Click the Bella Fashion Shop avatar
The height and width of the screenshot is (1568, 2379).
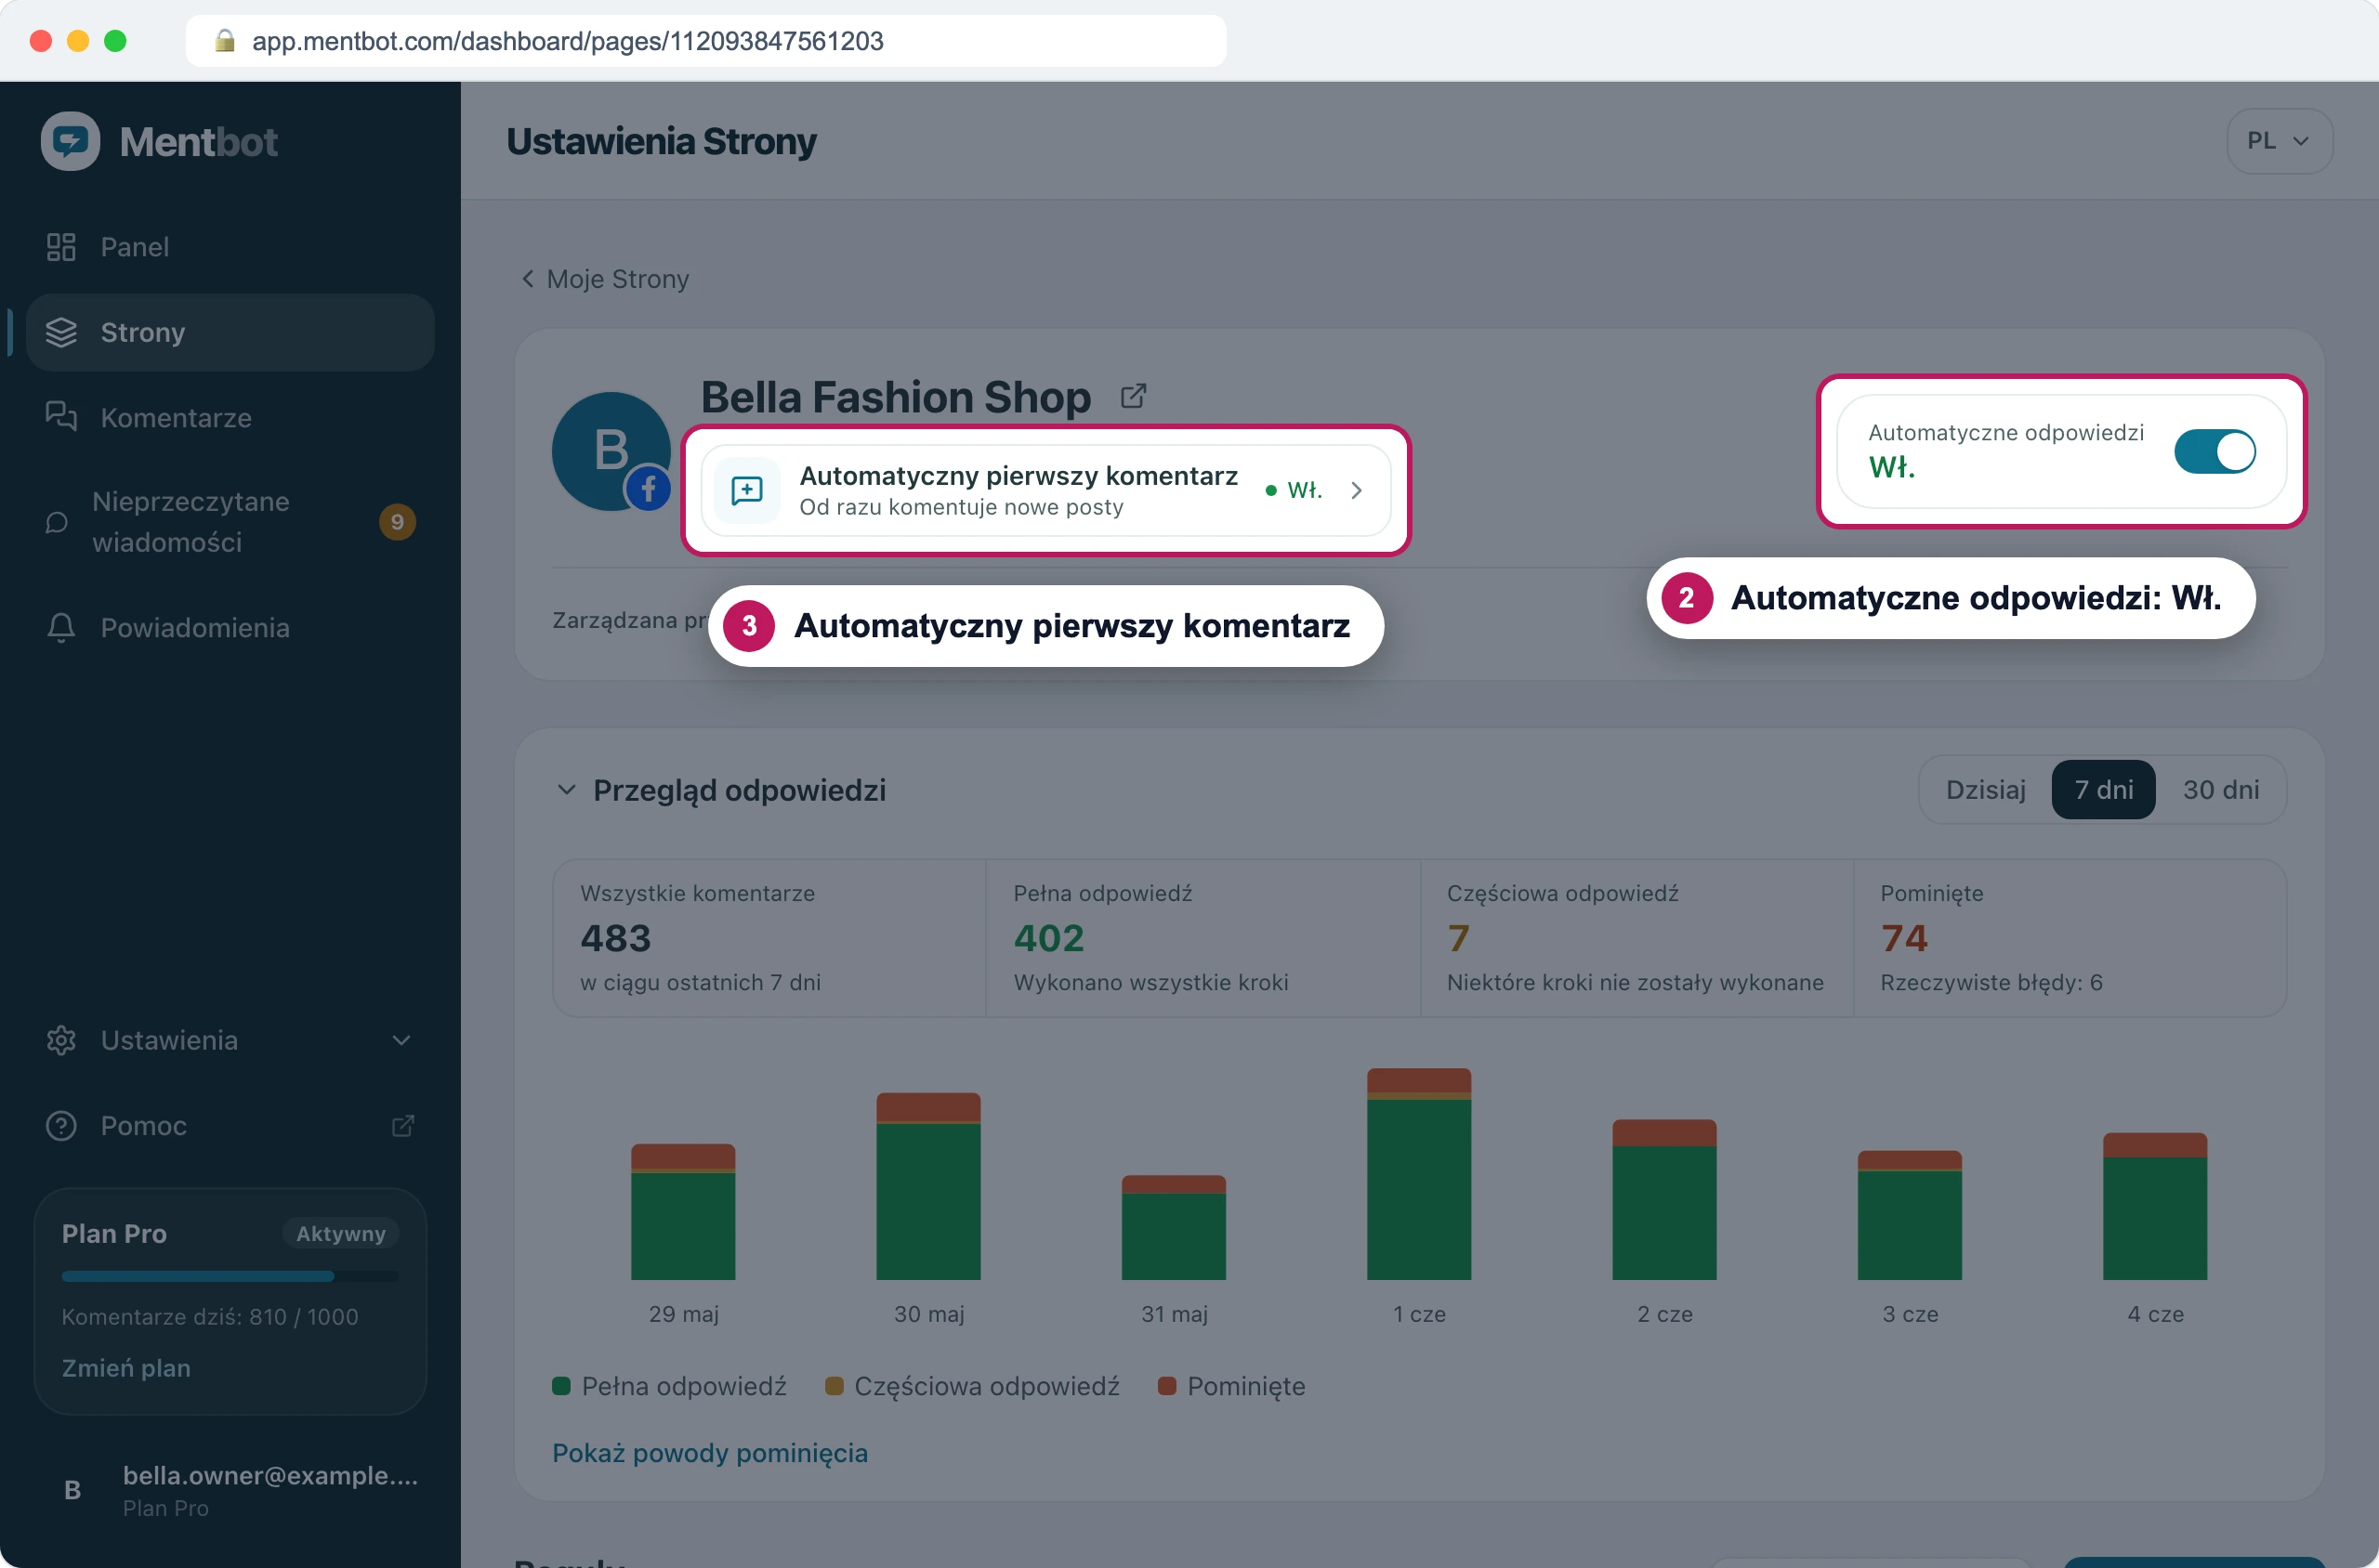pyautogui.click(x=611, y=451)
